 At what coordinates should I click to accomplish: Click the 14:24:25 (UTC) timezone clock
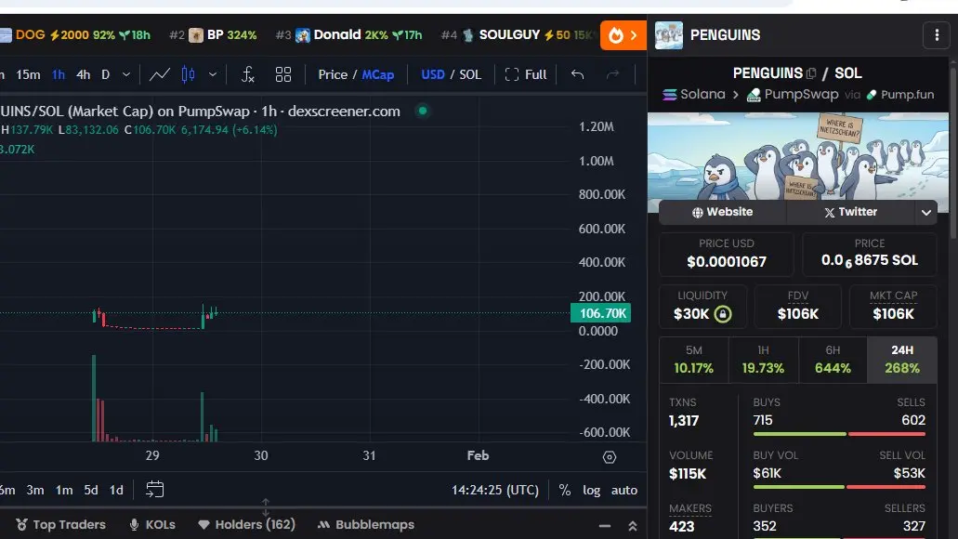pos(495,490)
